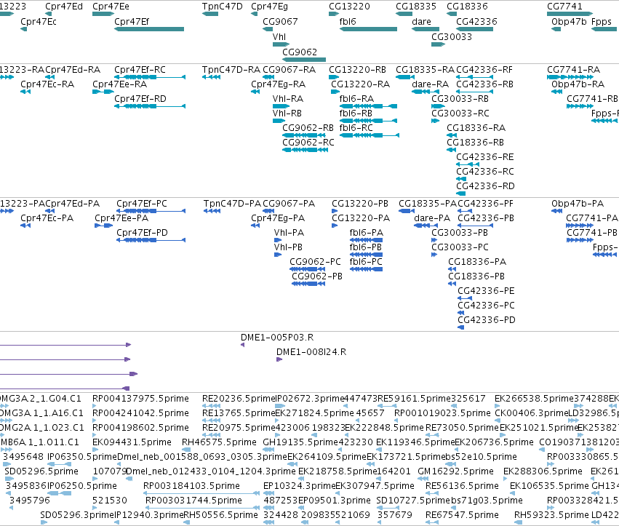Click the CG18336-RA transcript label
The image size is (619, 526).
point(476,128)
